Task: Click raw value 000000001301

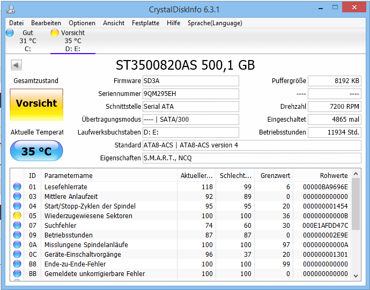Action: coord(325,255)
